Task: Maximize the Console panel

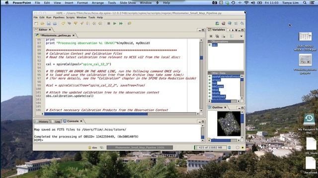Action: pyautogui.click(x=203, y=122)
